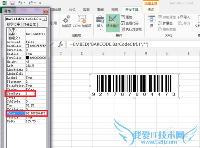Image resolution: width=200 pixels, height=148 pixels.
Task: Click 刷新数据 refresh data button
Action: pos(167,29)
